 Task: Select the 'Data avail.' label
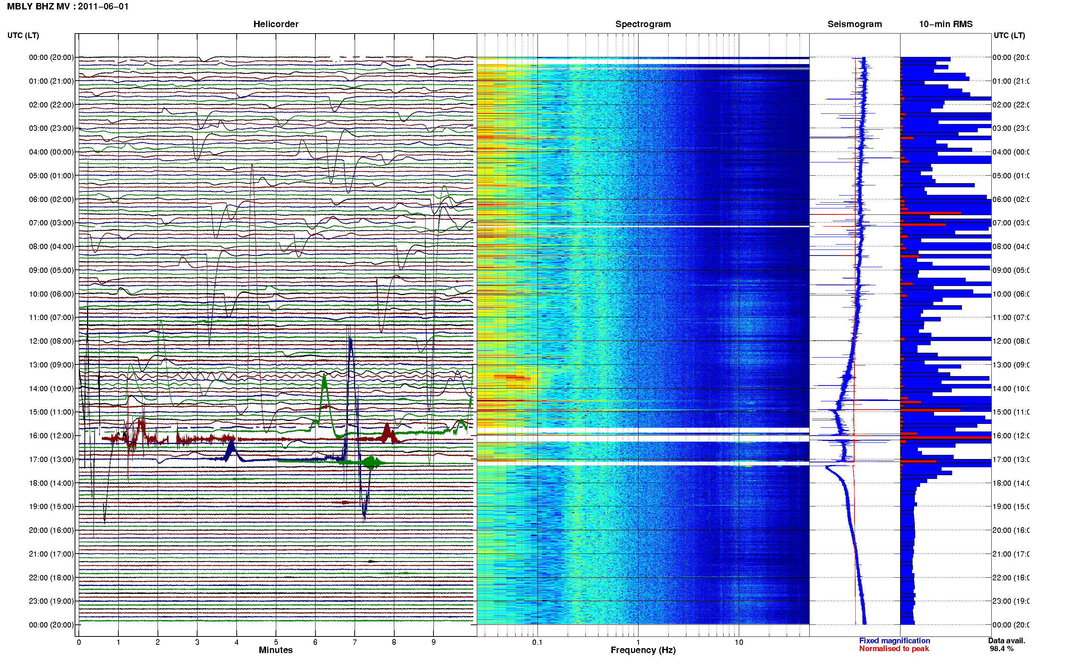tap(1007, 641)
